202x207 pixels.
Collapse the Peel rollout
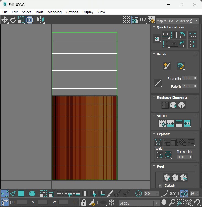click(154, 166)
